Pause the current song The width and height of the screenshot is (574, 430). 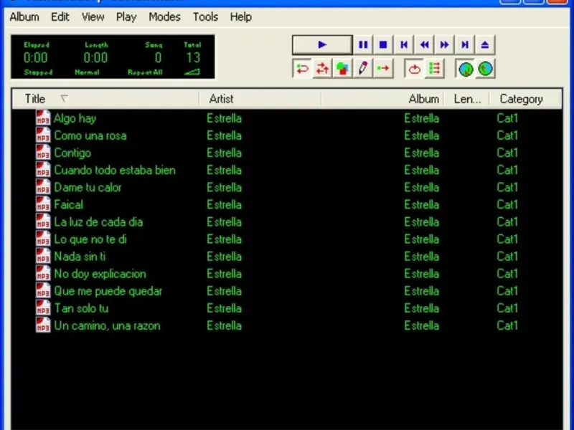pyautogui.click(x=363, y=45)
